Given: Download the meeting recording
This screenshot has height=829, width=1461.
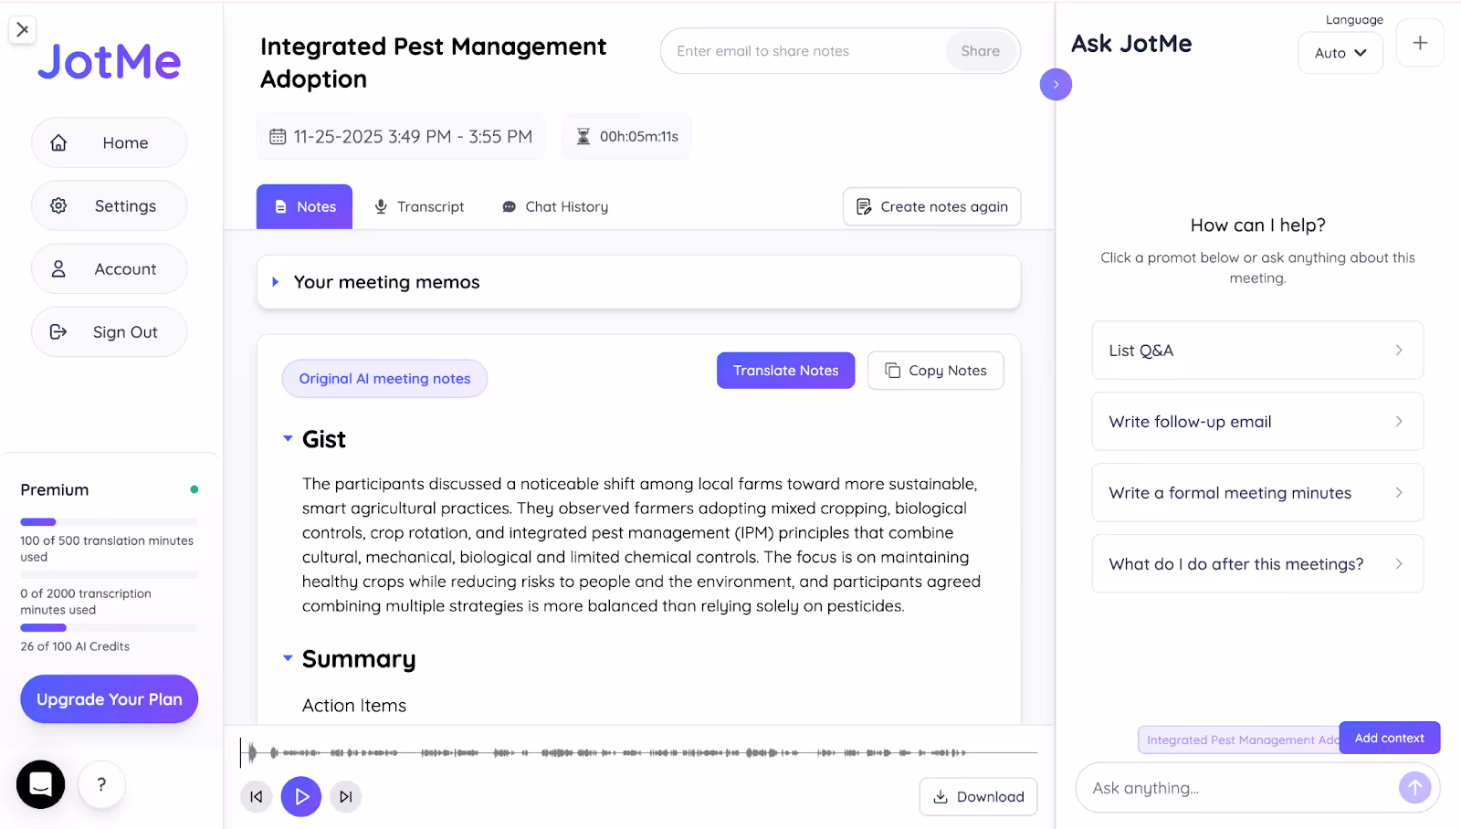Looking at the screenshot, I should pyautogui.click(x=978, y=796).
